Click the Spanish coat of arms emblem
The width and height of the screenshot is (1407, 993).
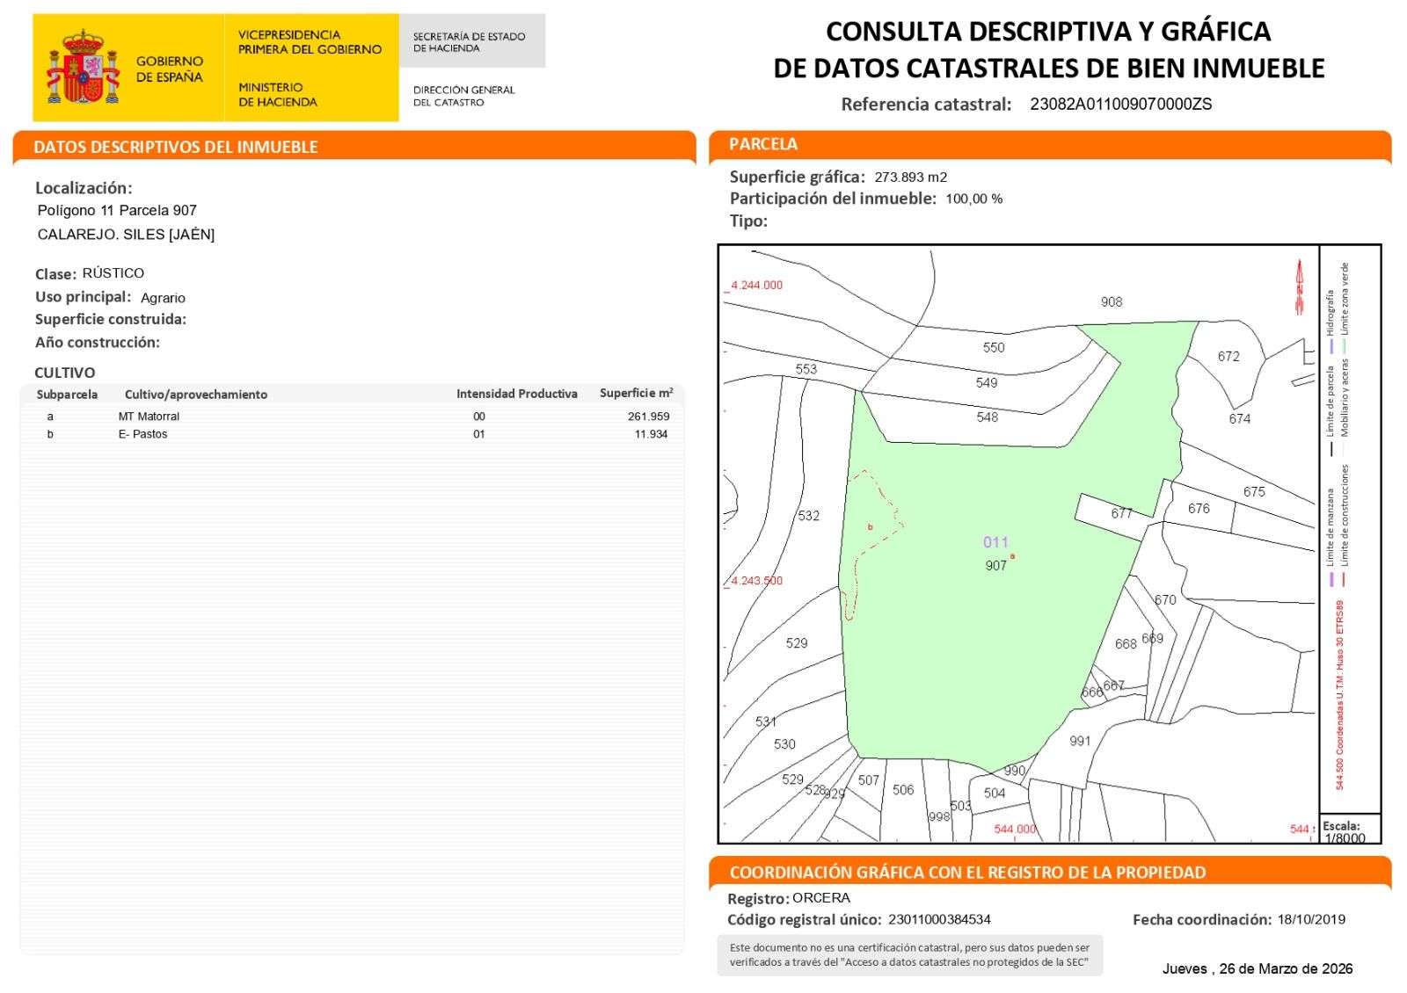pyautogui.click(x=82, y=68)
